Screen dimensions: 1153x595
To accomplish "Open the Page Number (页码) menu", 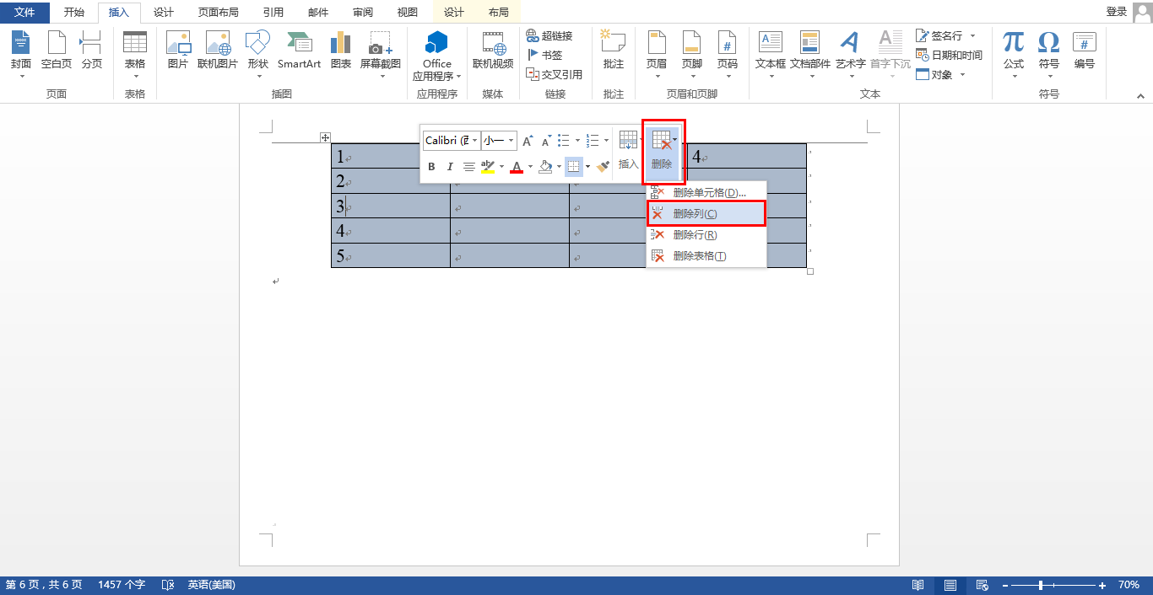I will pyautogui.click(x=727, y=53).
